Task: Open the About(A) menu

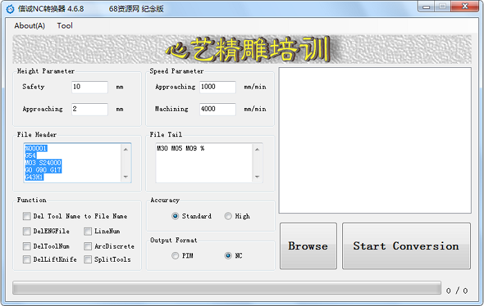Action: pos(30,26)
